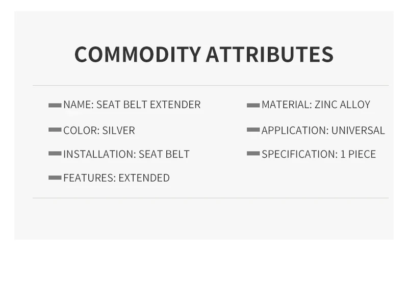Click the white margin beneath the gray panel
Image resolution: width=408 pixels, height=300 pixels.
[x=204, y=270]
